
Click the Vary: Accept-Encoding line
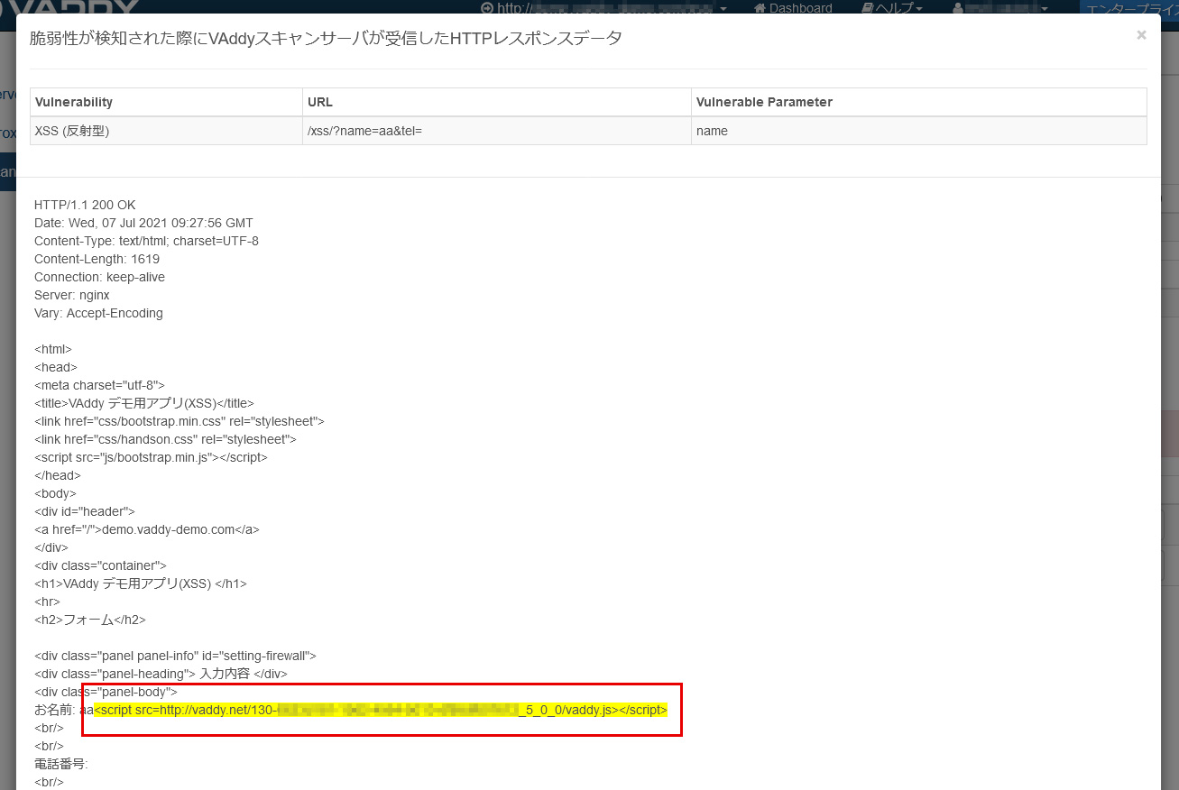pyautogui.click(x=98, y=313)
